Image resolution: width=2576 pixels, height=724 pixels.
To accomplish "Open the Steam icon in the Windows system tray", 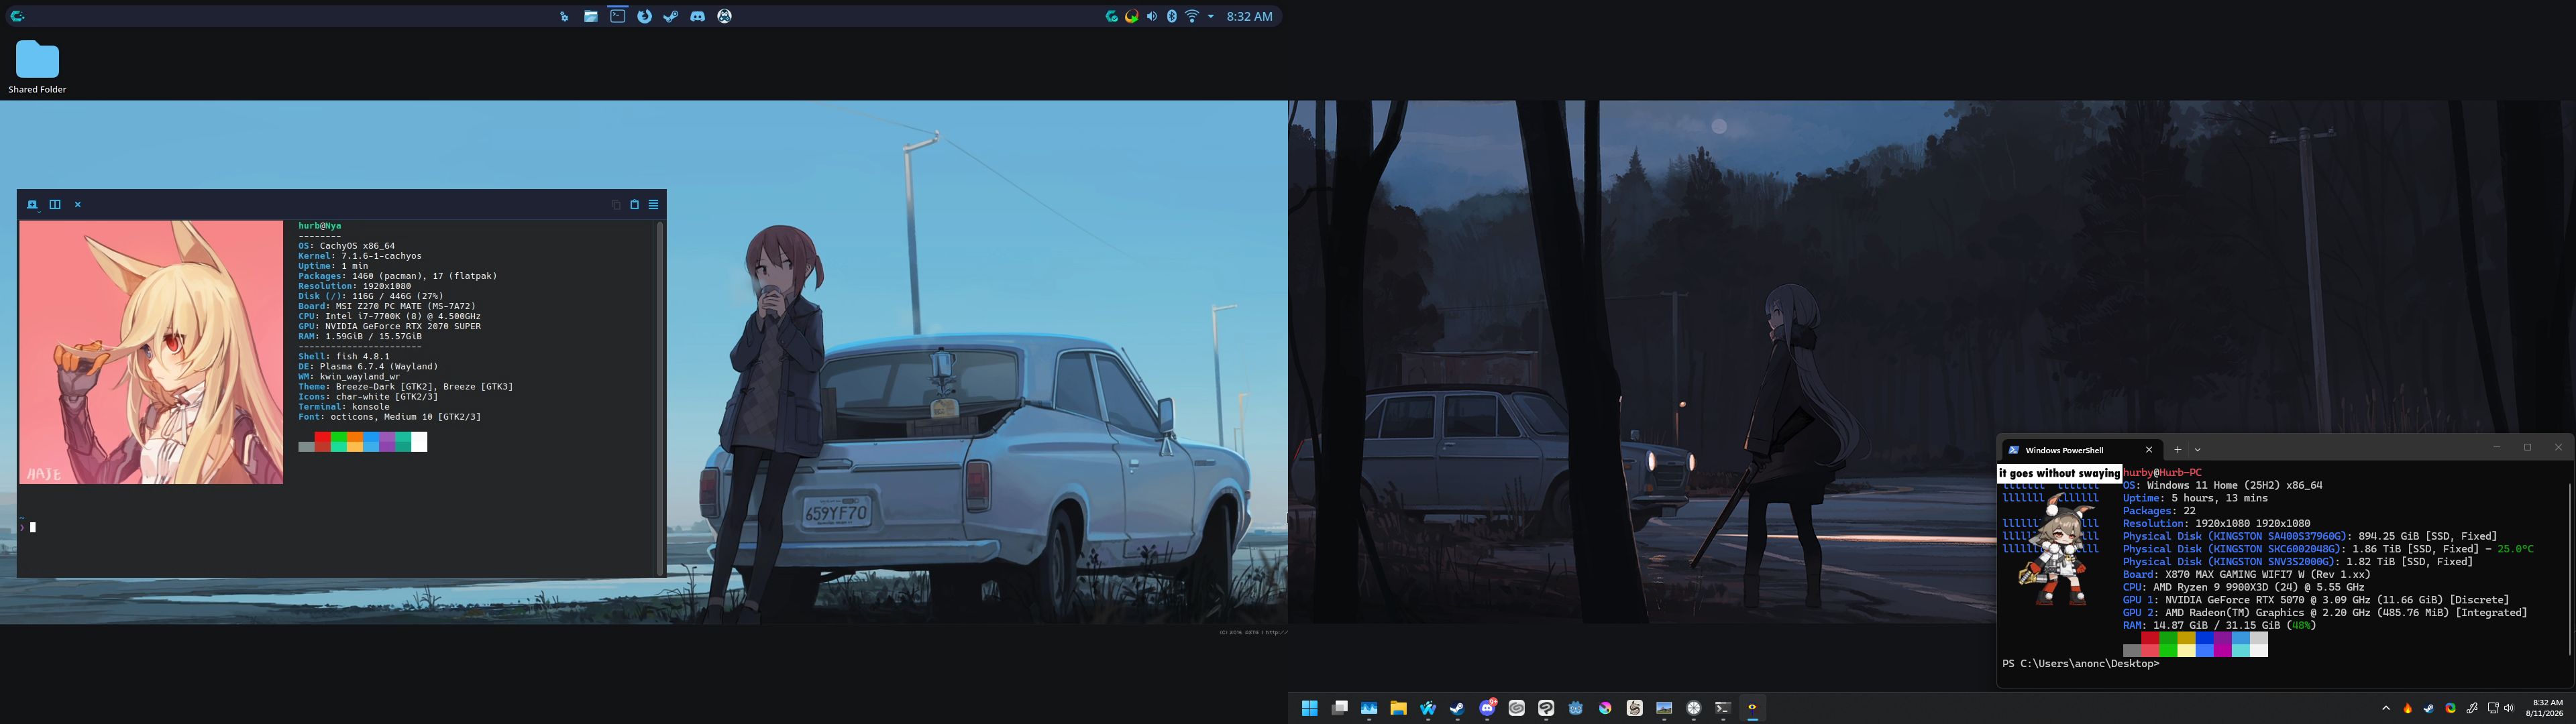I will pyautogui.click(x=2428, y=708).
